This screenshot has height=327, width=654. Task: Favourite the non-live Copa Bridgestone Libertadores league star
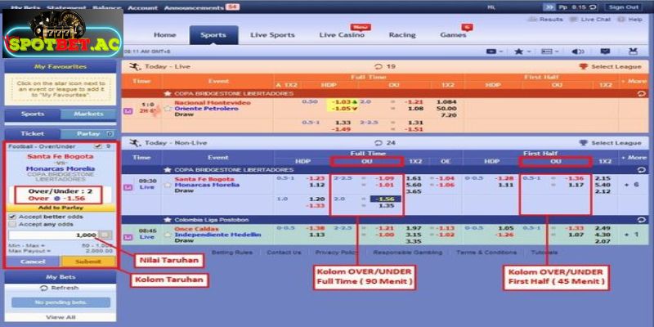coord(168,170)
